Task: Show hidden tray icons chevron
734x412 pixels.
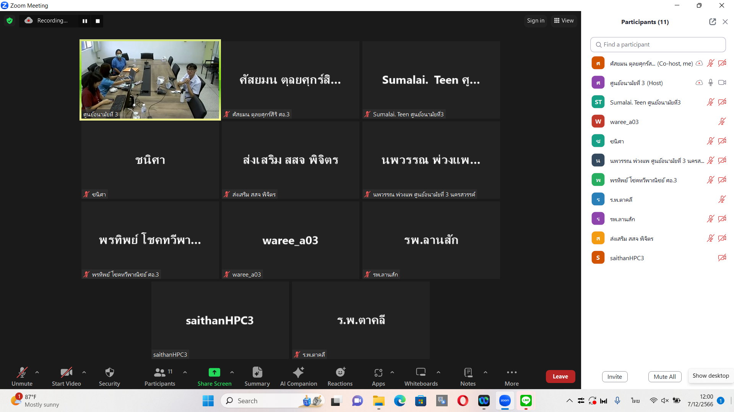Action: coord(569,401)
